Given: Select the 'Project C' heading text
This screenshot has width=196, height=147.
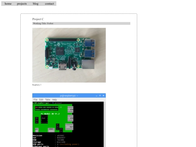Looking at the screenshot, I should [x=38, y=19].
